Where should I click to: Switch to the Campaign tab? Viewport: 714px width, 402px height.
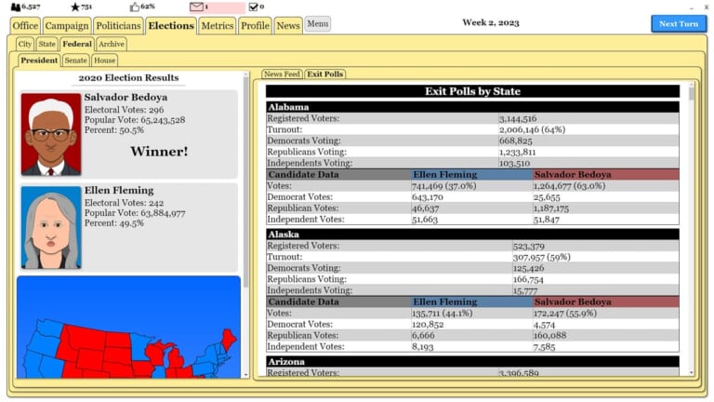coord(67,26)
